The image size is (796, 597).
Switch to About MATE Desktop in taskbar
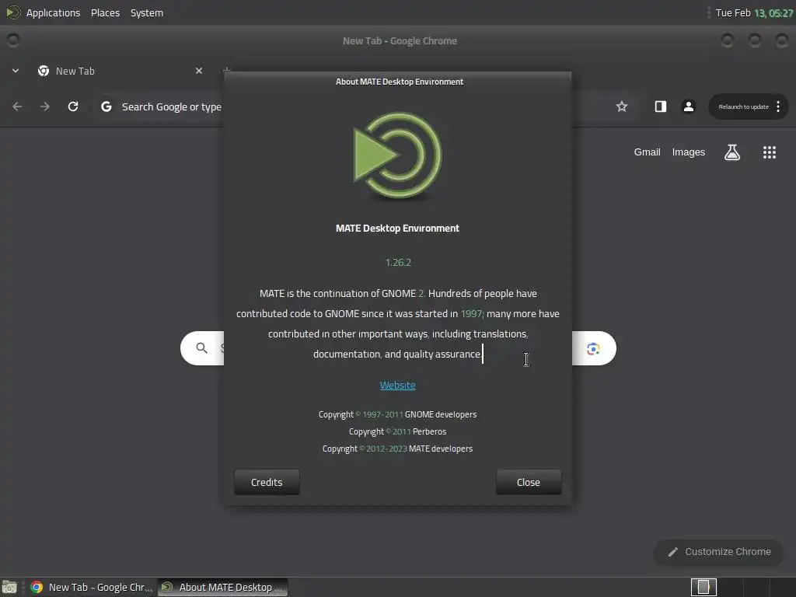tap(223, 588)
